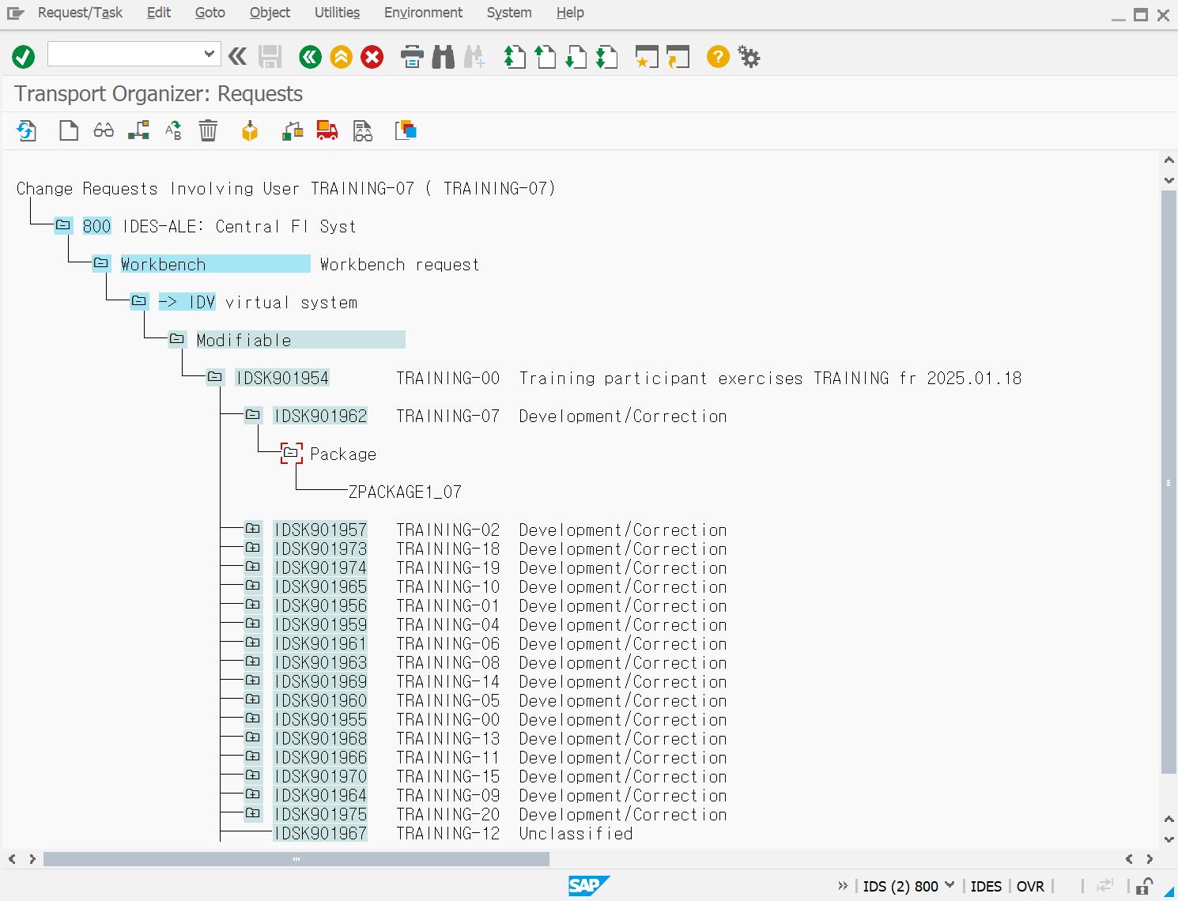Go to Last Page icon
The image size is (1178, 901).
(606, 57)
